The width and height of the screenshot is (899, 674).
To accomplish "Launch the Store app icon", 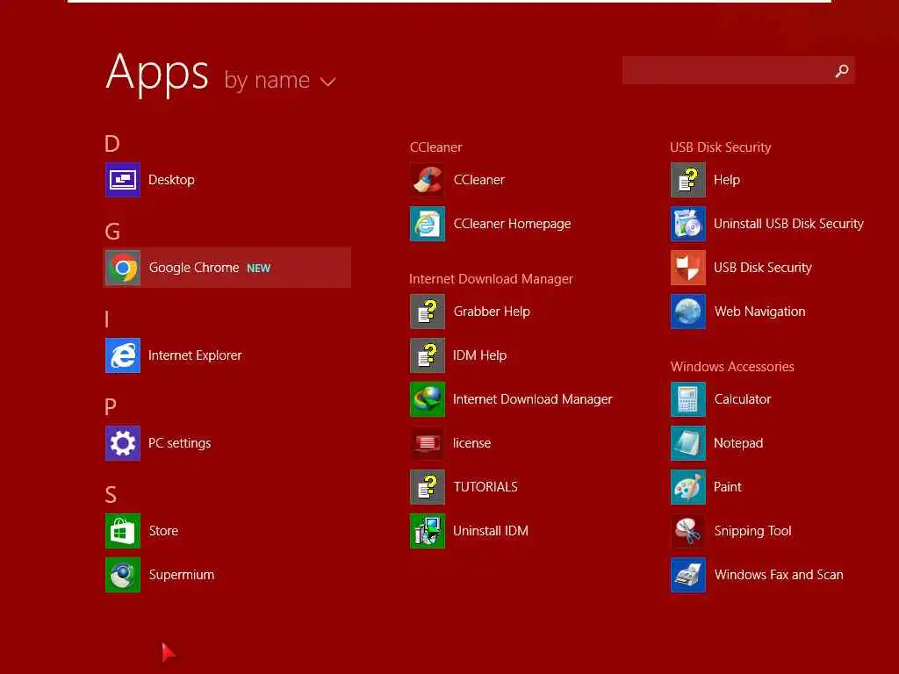I will click(x=123, y=531).
